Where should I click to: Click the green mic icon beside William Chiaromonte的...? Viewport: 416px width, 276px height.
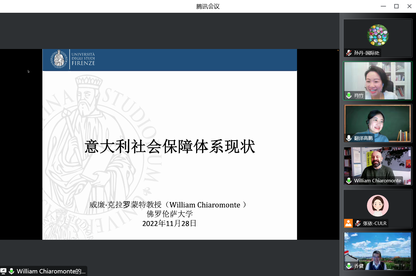tap(12, 271)
